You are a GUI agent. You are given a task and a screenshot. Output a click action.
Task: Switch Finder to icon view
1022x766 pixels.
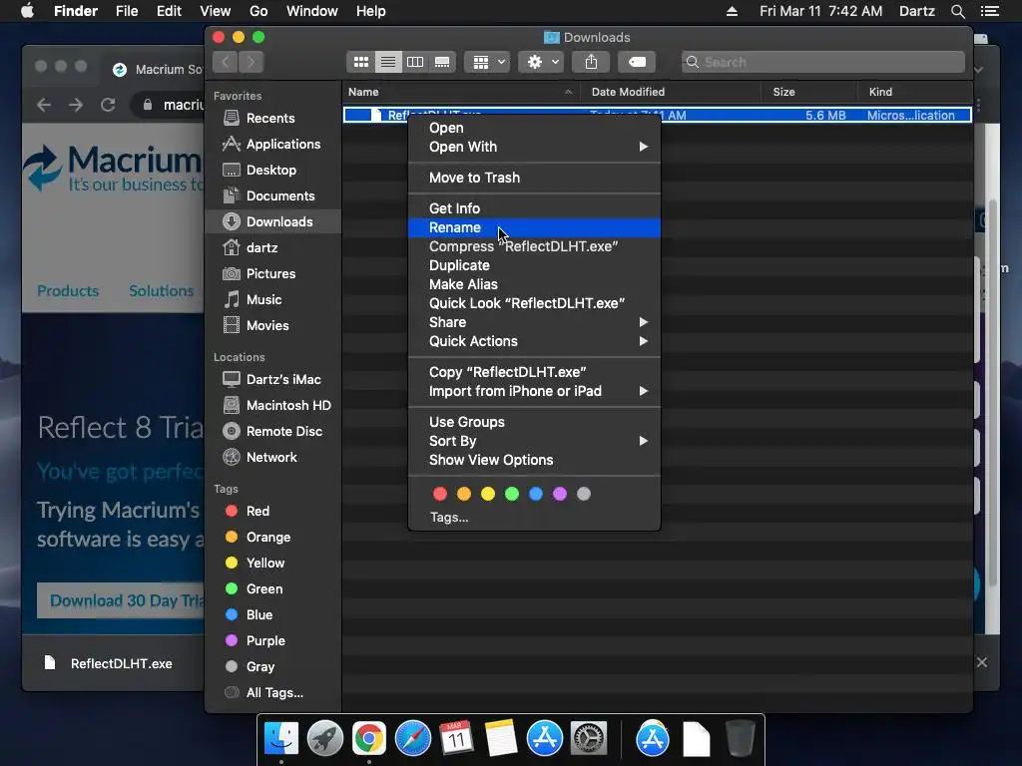[361, 62]
